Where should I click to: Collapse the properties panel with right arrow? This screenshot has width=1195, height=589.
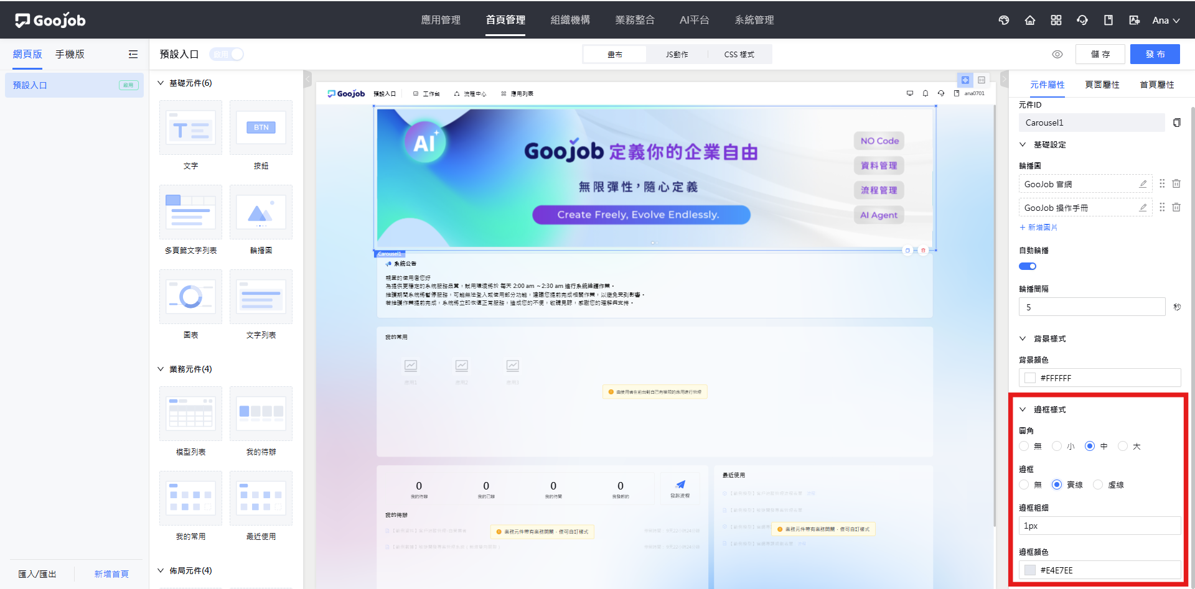(x=1004, y=79)
